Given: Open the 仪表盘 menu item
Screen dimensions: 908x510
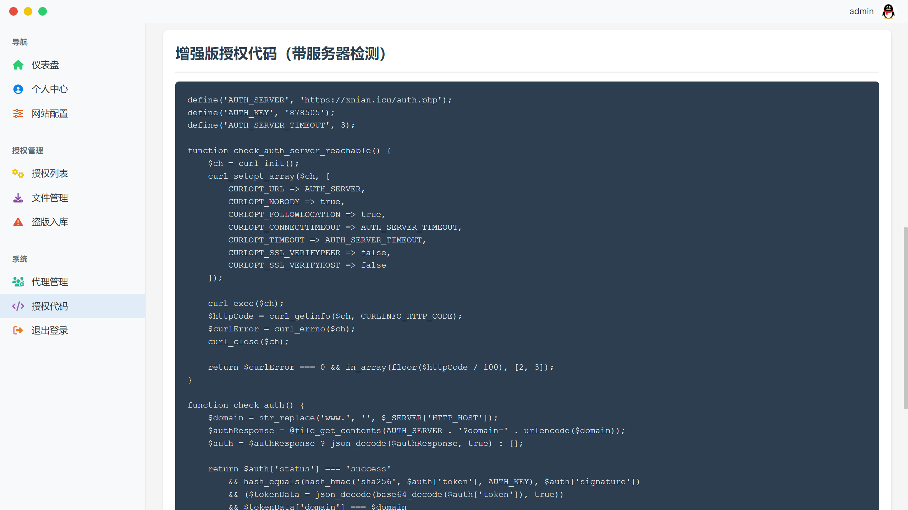Looking at the screenshot, I should coord(45,65).
